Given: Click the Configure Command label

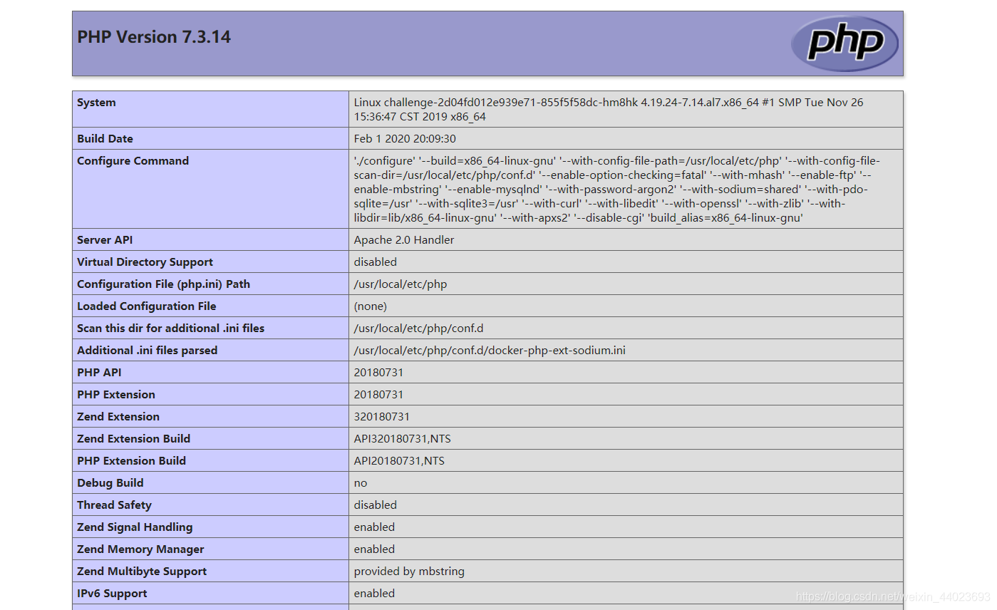Looking at the screenshot, I should [x=133, y=161].
